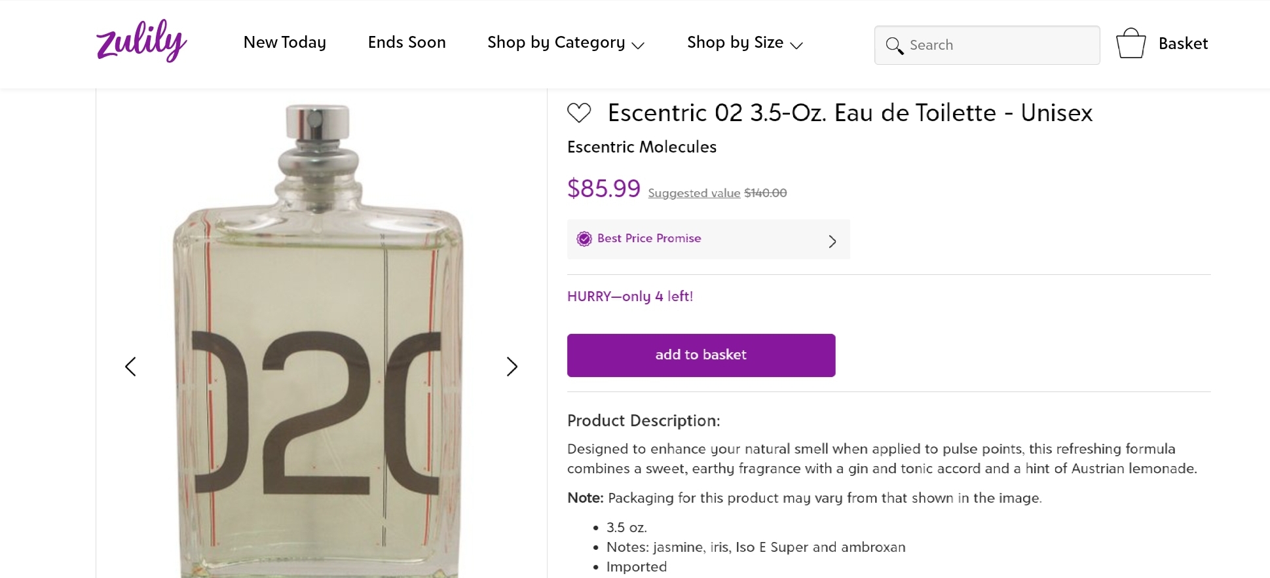Screen dimensions: 1270x578
Task: Favorite this perfume with the heart
Action: [579, 113]
